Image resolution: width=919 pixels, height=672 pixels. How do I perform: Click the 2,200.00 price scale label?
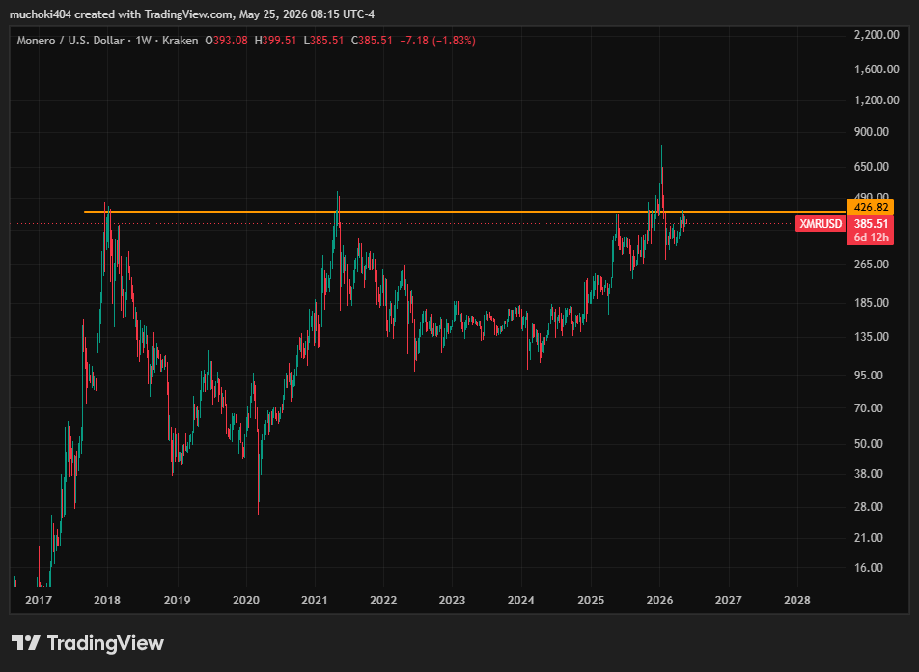click(877, 35)
